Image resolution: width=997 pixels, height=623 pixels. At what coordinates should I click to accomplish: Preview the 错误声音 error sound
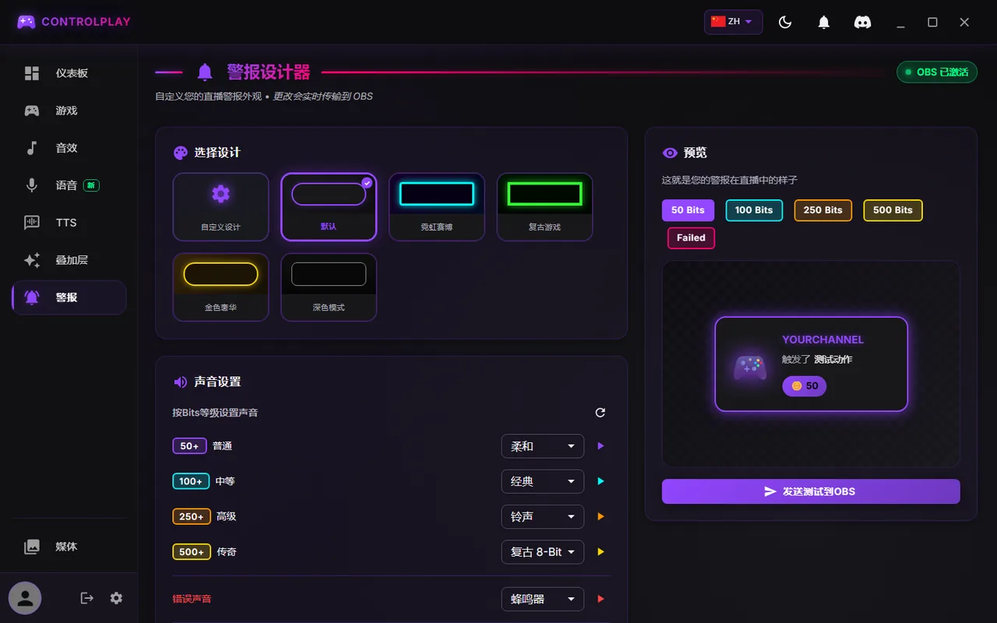pos(601,599)
